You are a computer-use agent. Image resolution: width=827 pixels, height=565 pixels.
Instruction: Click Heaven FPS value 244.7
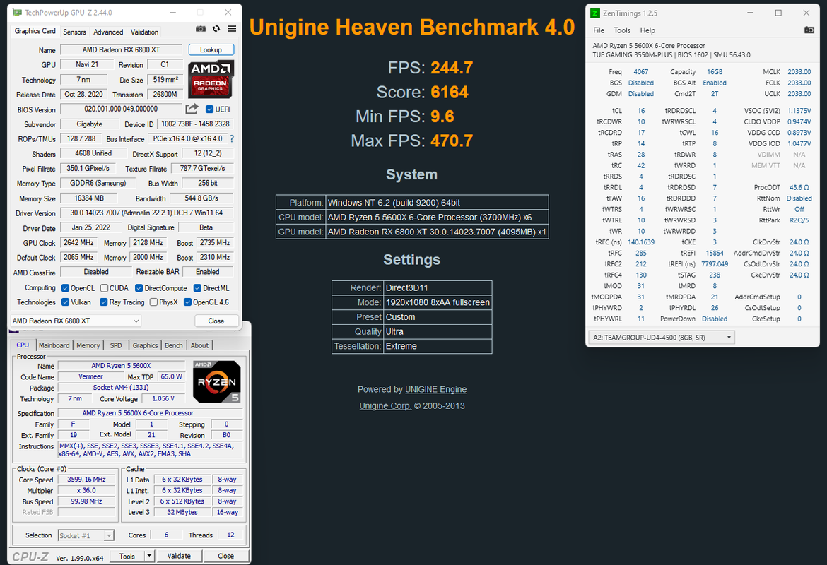tap(452, 68)
